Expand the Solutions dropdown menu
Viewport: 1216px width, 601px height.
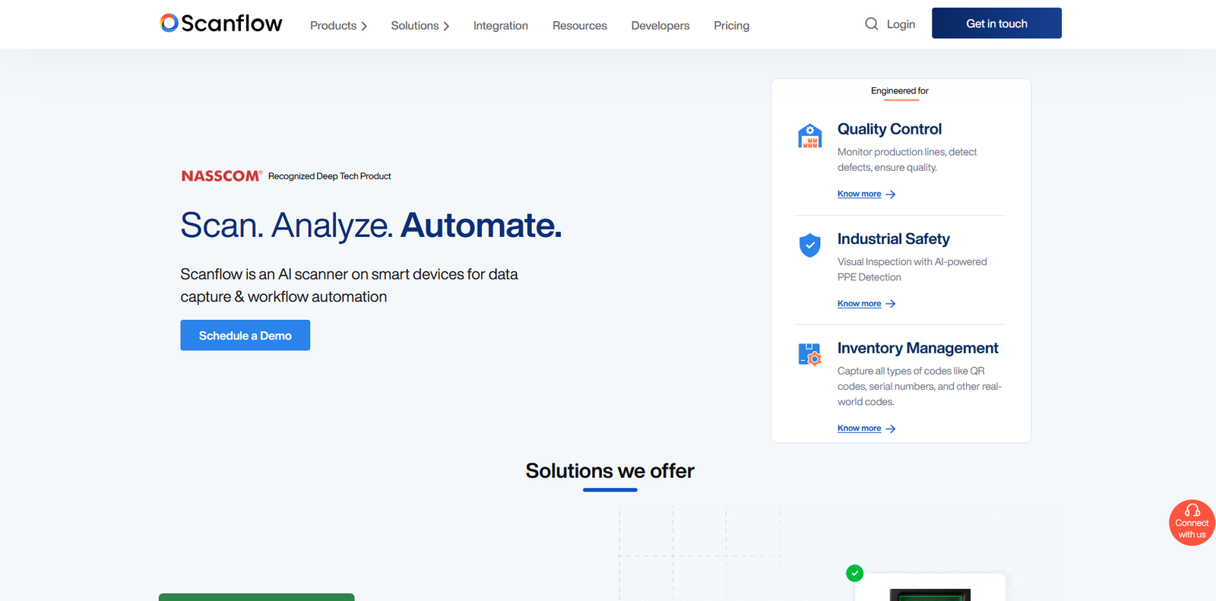[x=420, y=26]
